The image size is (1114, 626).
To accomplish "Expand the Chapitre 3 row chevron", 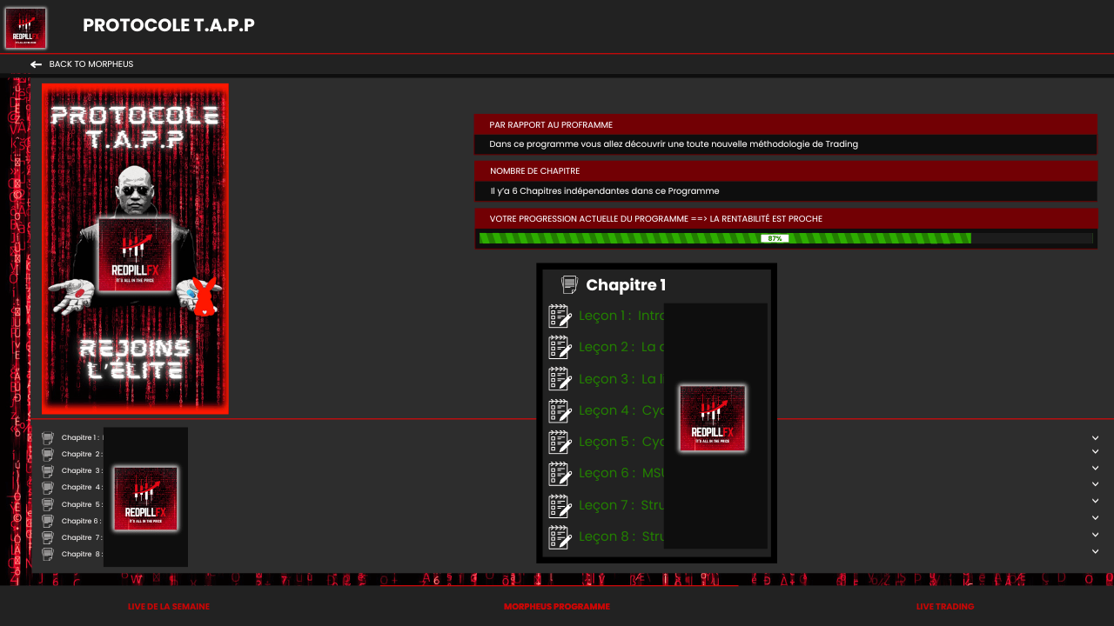I will pyautogui.click(x=1096, y=468).
